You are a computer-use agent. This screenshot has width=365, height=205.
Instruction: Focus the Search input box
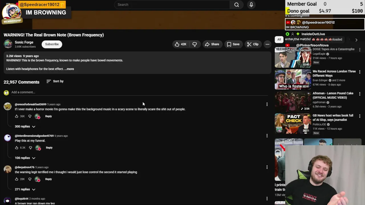coord(172,5)
